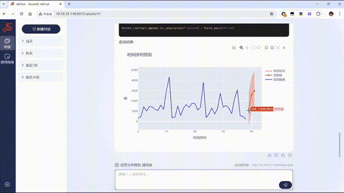Go back in browser history
The width and height of the screenshot is (344, 193).
(x=4, y=14)
